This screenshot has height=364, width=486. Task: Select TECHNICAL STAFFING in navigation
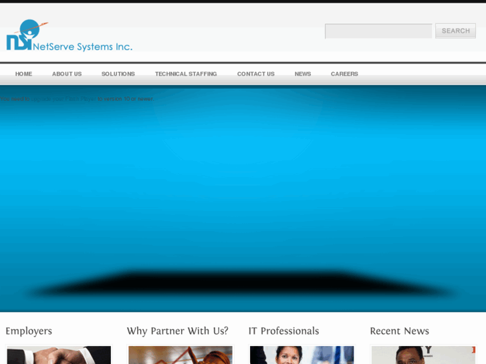186,74
